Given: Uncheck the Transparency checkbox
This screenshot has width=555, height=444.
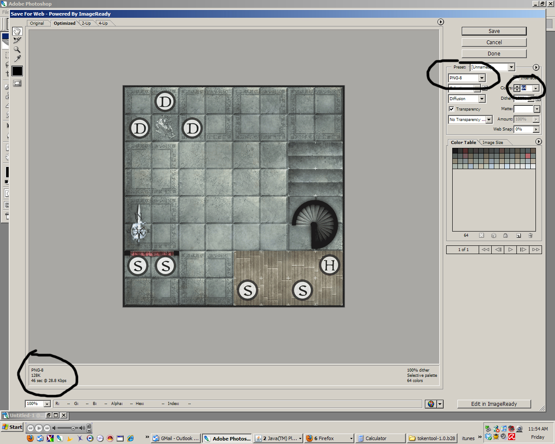Looking at the screenshot, I should pyautogui.click(x=451, y=109).
